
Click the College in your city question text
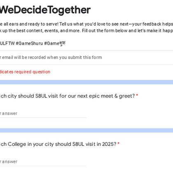click(58, 144)
